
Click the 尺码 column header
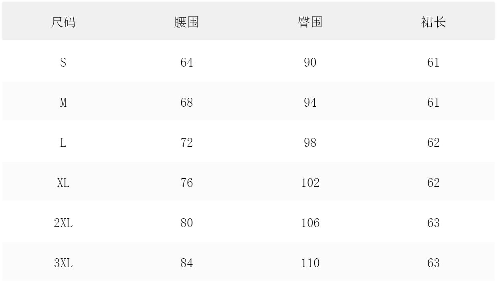point(63,22)
